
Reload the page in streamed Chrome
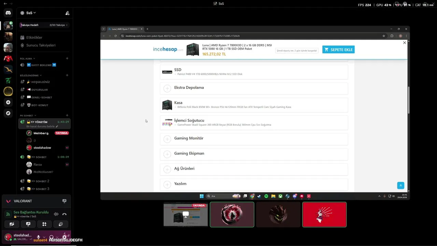(x=115, y=36)
